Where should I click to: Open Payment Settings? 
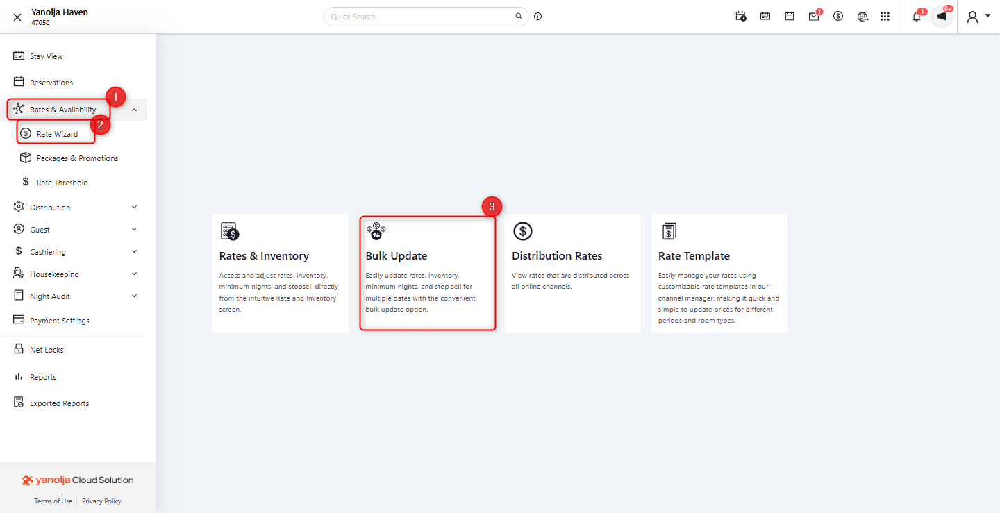click(x=60, y=321)
